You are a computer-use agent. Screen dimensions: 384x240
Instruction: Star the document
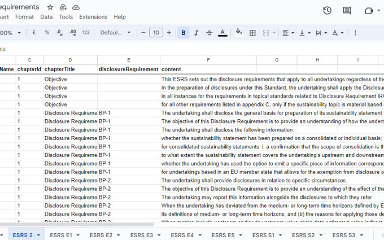[x=50, y=7]
